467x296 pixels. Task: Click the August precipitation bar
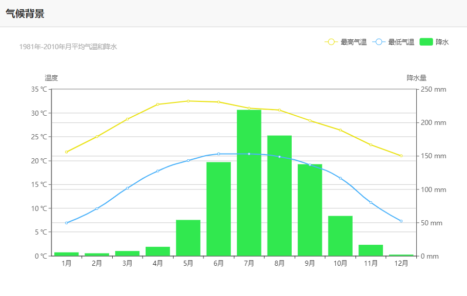pyautogui.click(x=279, y=196)
